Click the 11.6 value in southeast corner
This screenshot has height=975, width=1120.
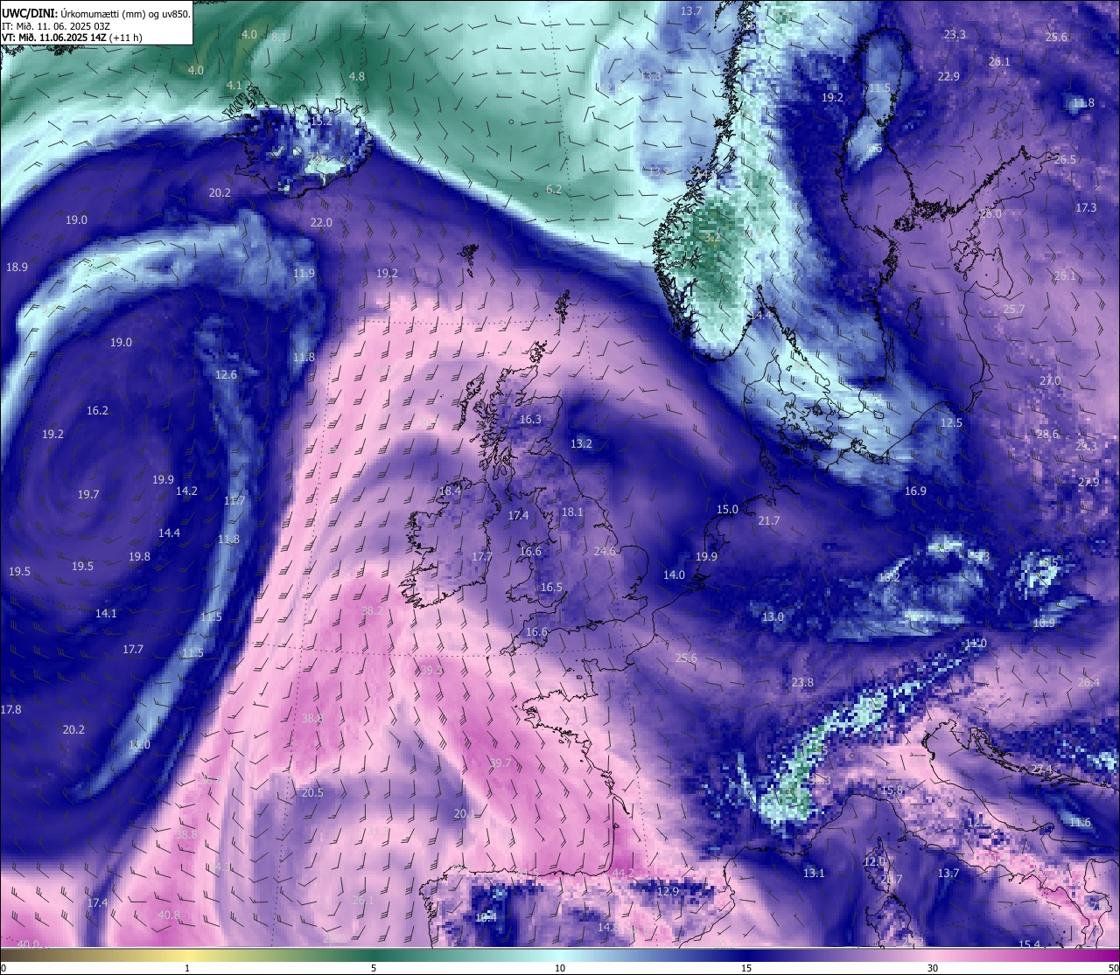pyautogui.click(x=1081, y=823)
